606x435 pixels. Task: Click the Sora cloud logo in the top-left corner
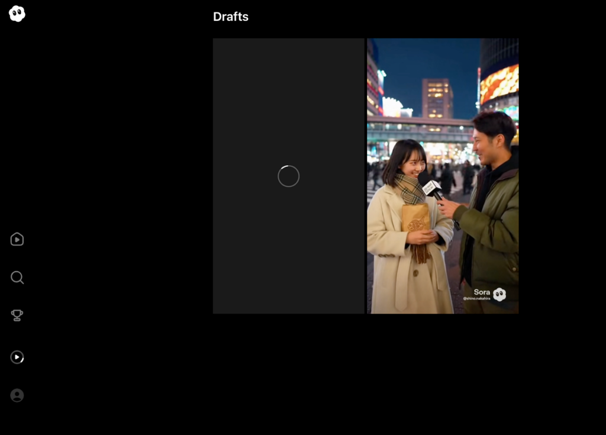[17, 14]
